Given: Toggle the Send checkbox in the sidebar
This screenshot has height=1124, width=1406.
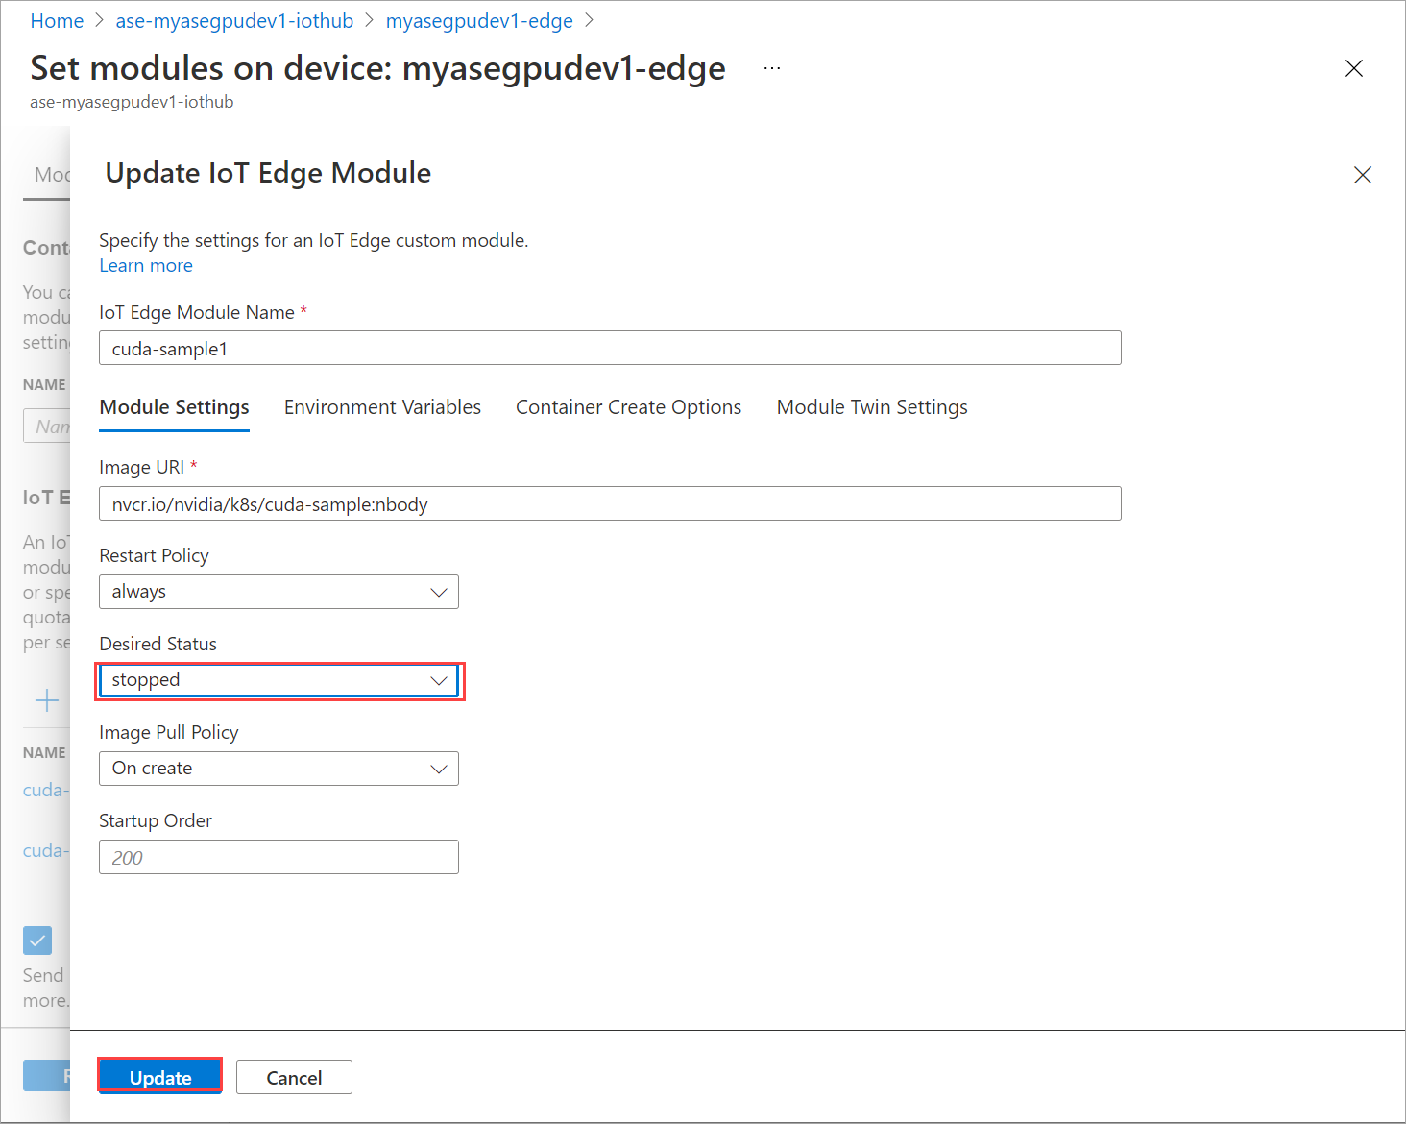Looking at the screenshot, I should (37, 941).
